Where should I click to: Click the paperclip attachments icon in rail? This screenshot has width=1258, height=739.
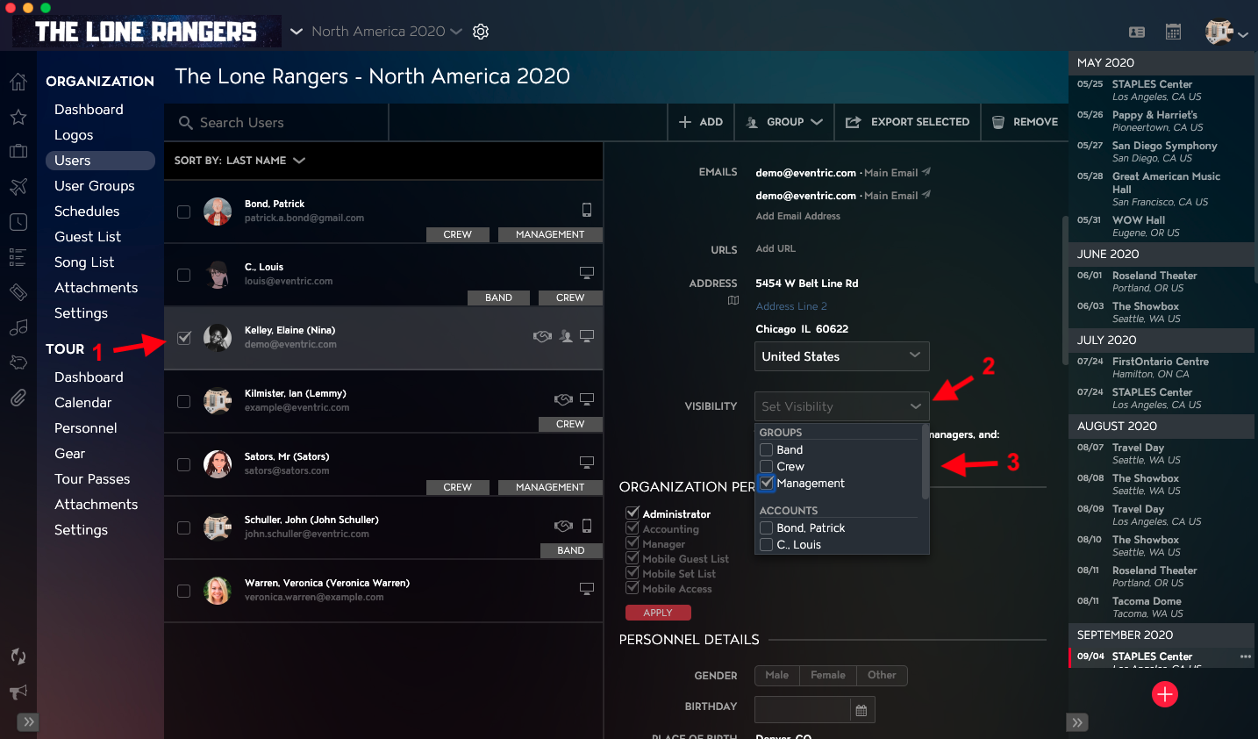18,398
